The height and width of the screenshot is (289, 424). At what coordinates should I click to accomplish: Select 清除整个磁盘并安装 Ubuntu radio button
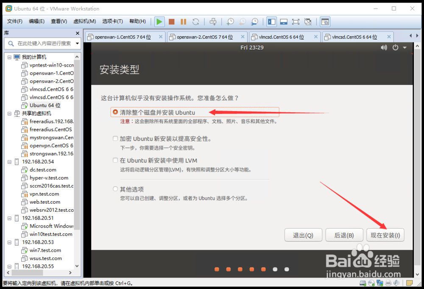pyautogui.click(x=115, y=112)
